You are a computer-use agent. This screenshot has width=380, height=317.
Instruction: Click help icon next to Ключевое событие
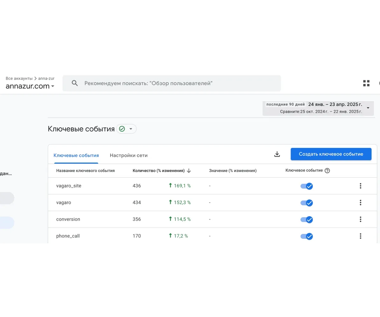click(327, 171)
